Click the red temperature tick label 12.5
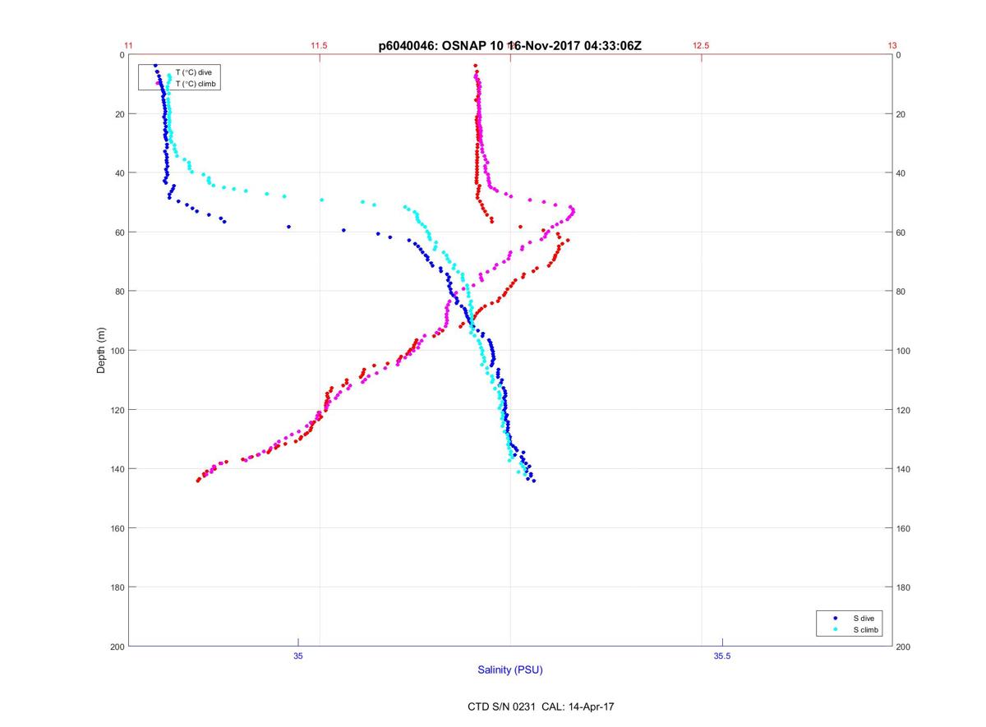986x727 pixels. click(701, 46)
